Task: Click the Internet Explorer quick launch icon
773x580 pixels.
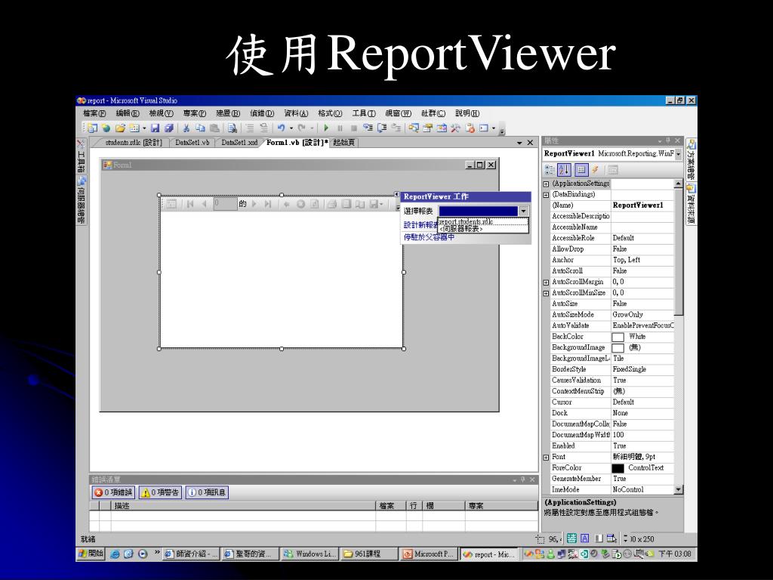Action: (115, 554)
